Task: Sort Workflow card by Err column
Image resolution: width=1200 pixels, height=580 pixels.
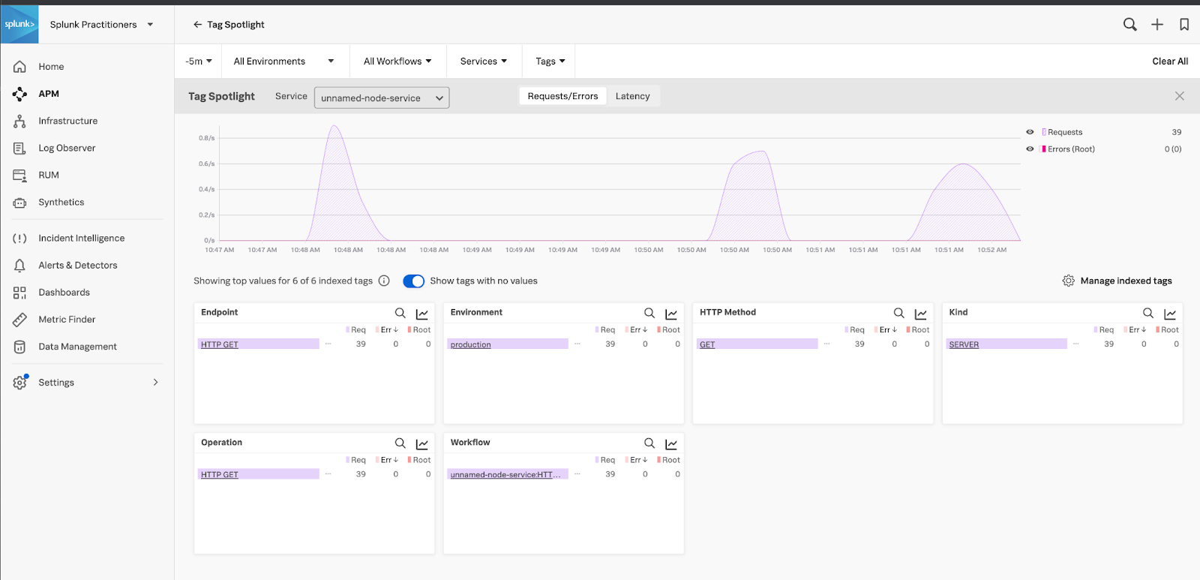Action: [x=637, y=460]
